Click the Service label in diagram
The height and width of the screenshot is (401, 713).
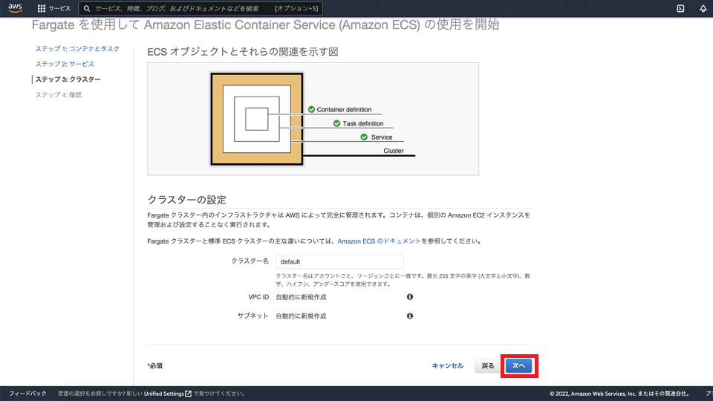[382, 137]
